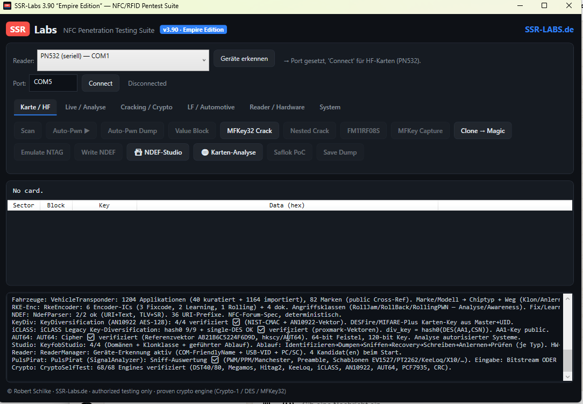Viewport: 583px width, 404px height.
Task: Click the 'RKE-Enc: RkeEncoder' log line
Action: click(x=286, y=307)
